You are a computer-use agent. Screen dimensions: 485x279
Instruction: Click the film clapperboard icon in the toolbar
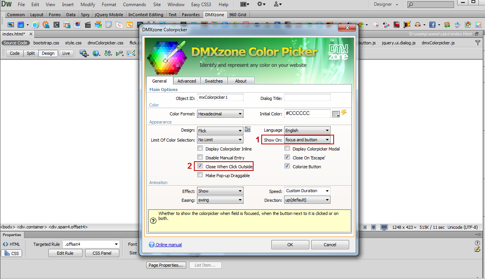87,25
